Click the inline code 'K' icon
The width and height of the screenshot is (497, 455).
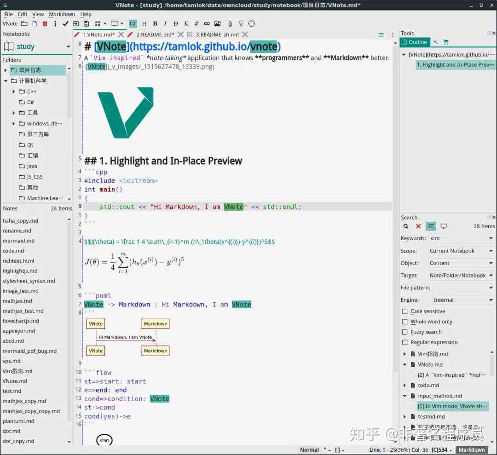click(x=186, y=23)
